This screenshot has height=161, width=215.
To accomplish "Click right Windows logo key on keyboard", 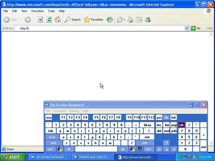I will point(132,149).
